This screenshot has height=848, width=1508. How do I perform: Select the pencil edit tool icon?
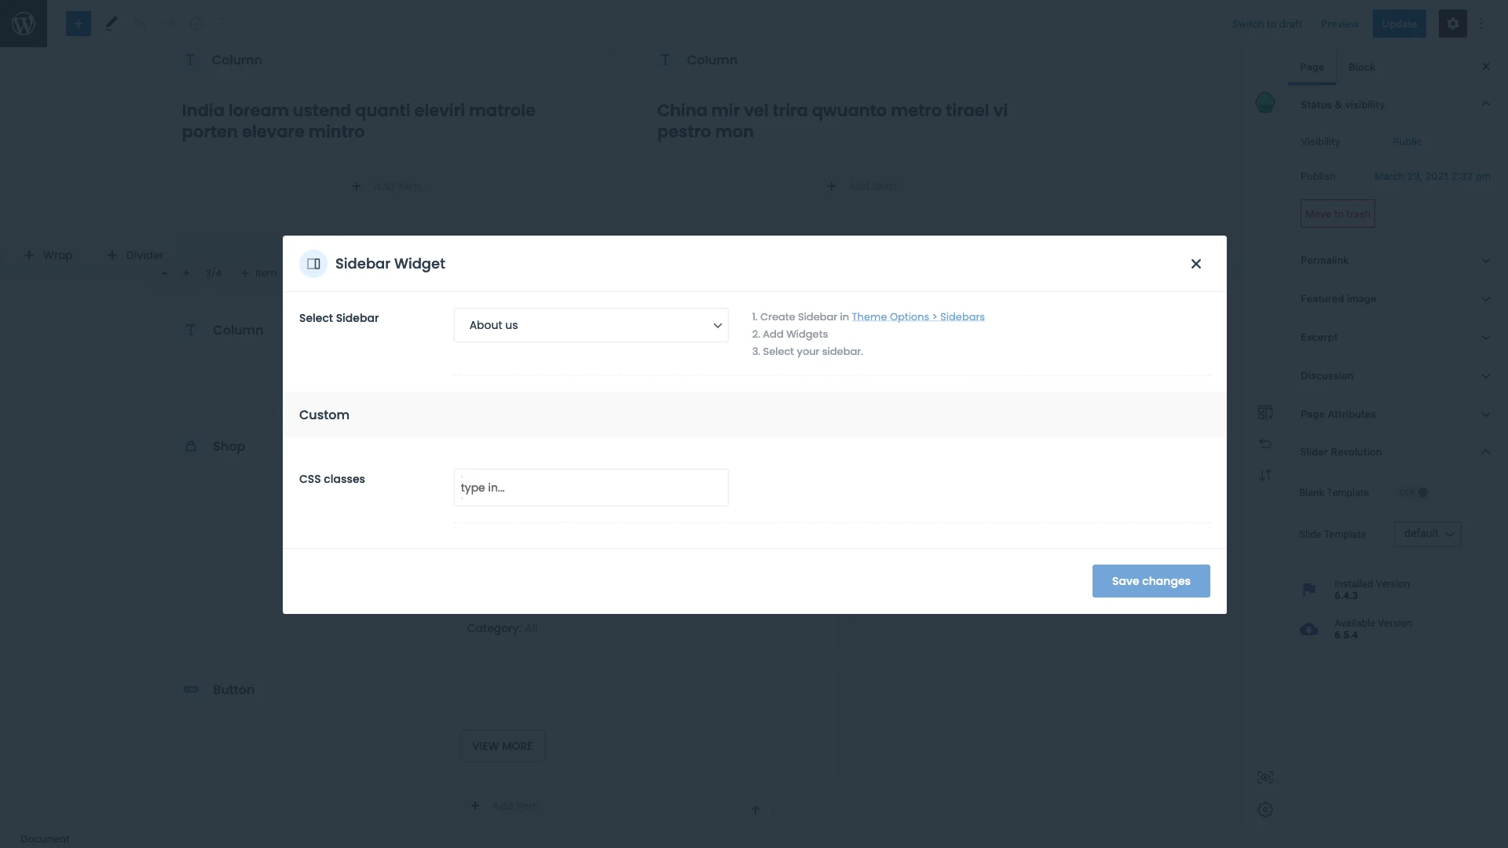click(x=111, y=24)
